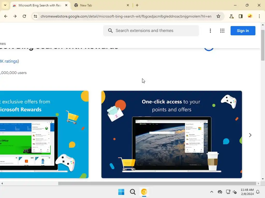Open the ratings link
This screenshot has height=198, width=265.
point(9,61)
